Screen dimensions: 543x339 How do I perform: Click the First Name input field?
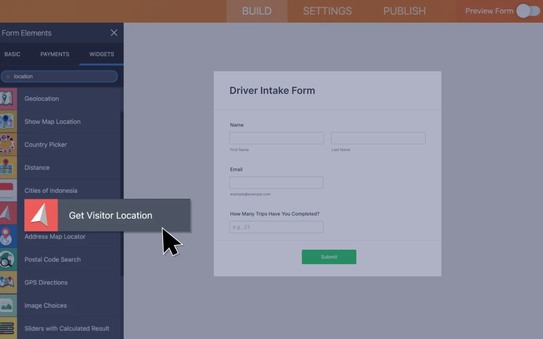tap(276, 138)
